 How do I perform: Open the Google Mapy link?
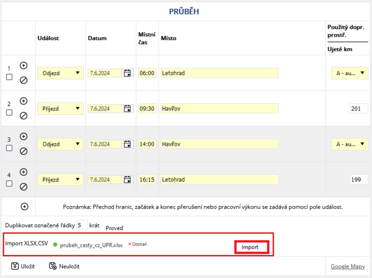click(x=348, y=266)
